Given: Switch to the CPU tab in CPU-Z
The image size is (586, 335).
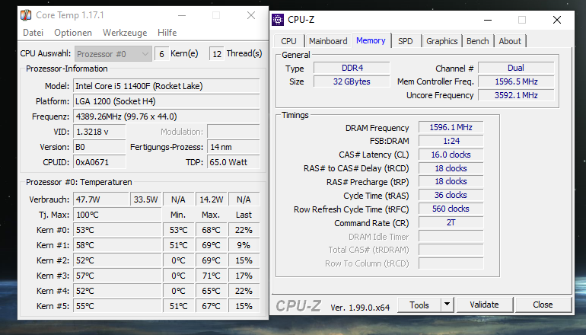Looking at the screenshot, I should 288,41.
